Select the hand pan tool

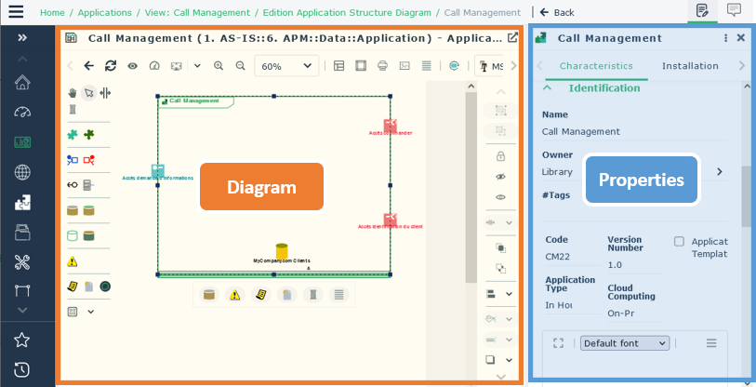click(x=73, y=93)
